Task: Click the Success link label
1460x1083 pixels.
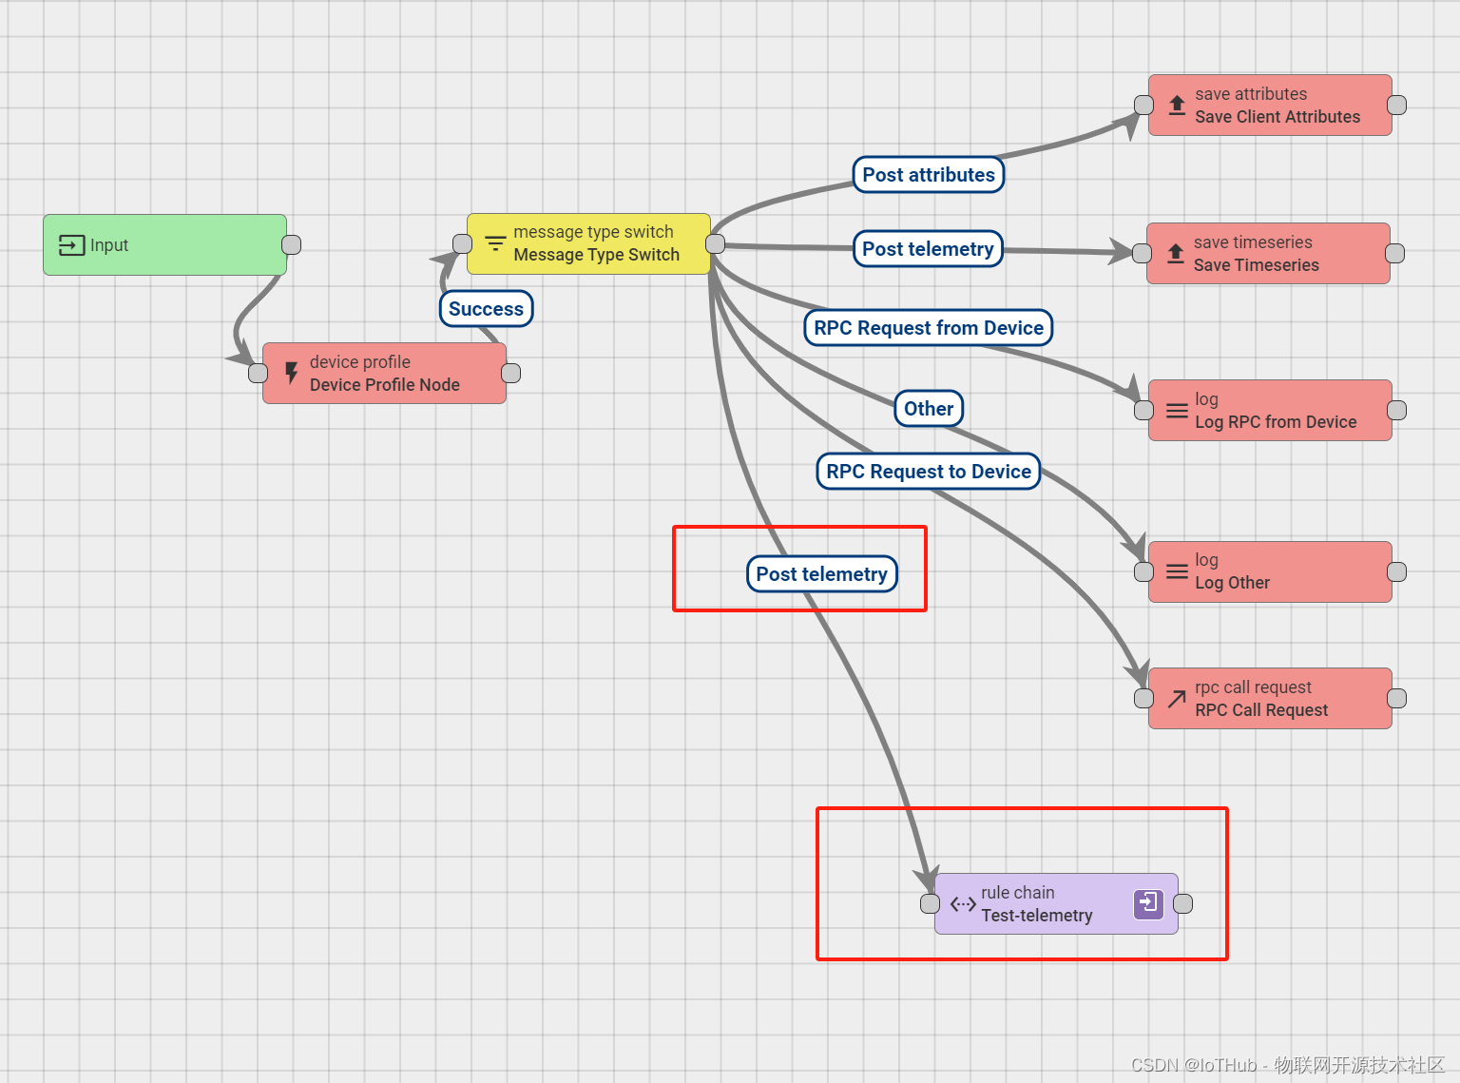Action: tap(486, 309)
